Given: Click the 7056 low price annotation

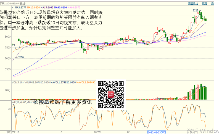Looking at the screenshot, I should pos(21,57).
